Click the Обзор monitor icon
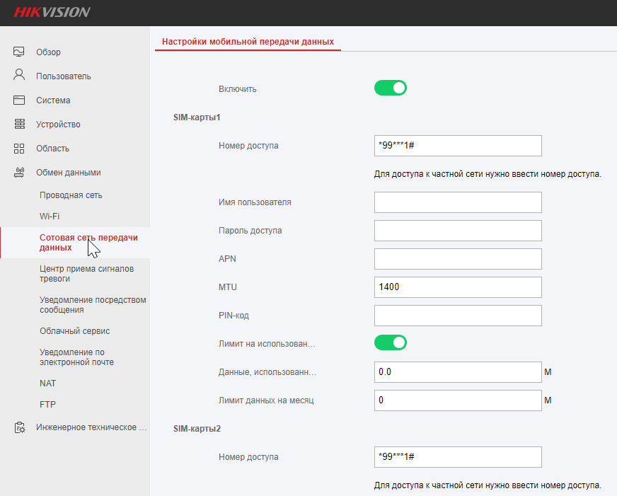The image size is (617, 496). pyautogui.click(x=19, y=52)
